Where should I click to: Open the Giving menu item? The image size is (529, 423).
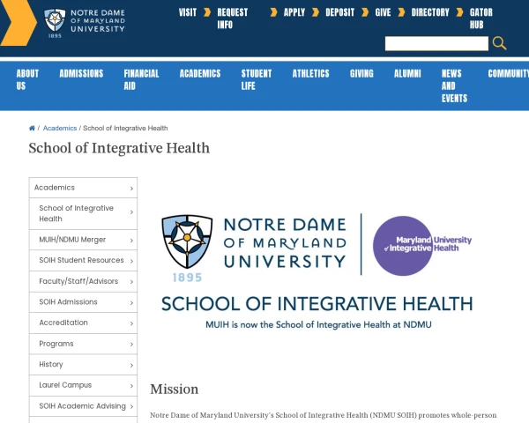361,73
